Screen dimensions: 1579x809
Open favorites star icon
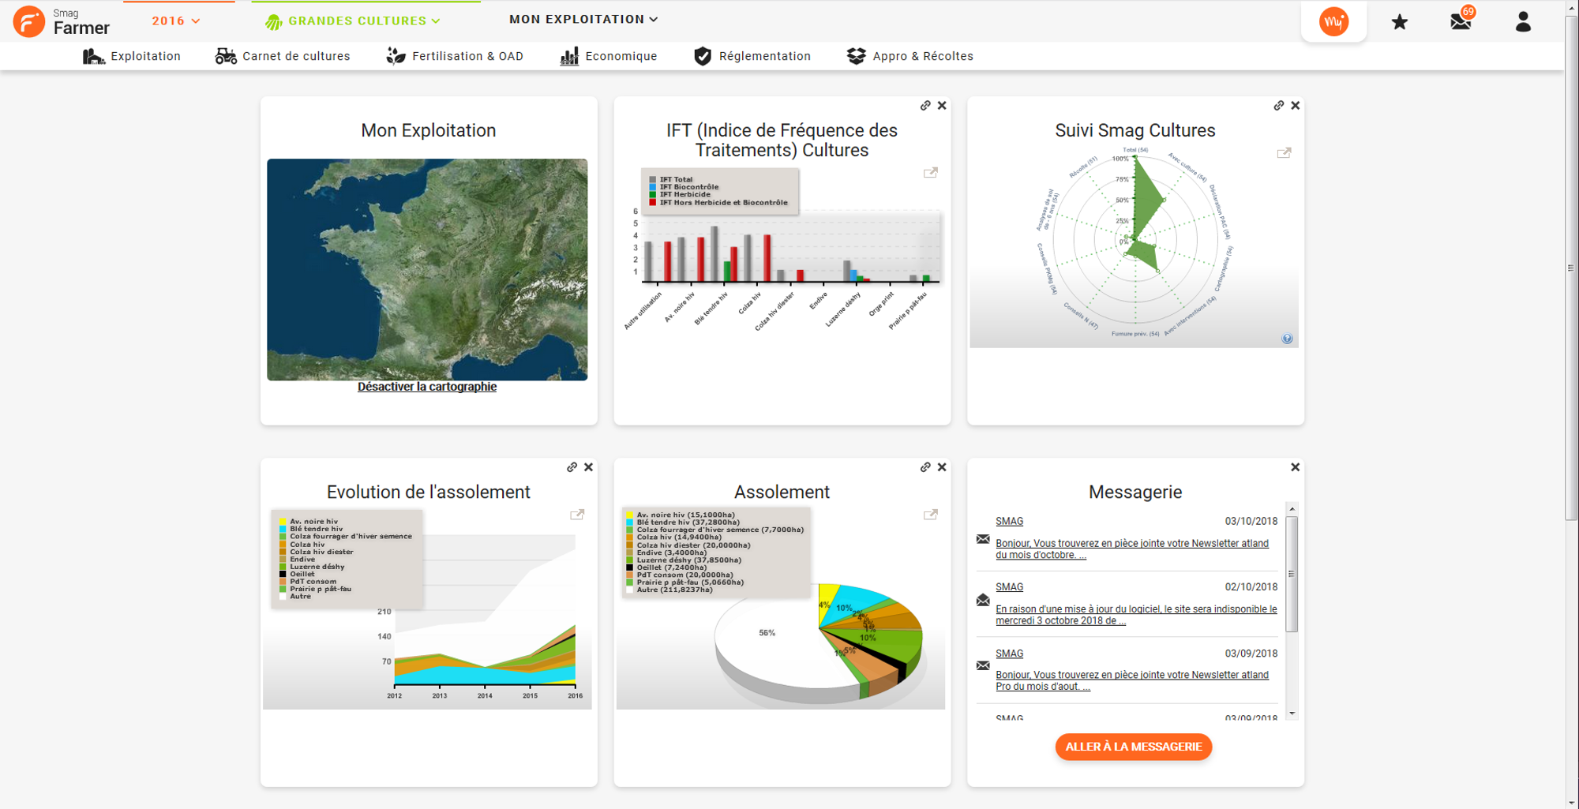coord(1399,22)
